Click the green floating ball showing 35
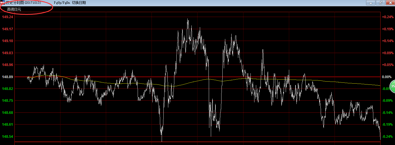Viewport: 395px width, 145px height. [x=392, y=86]
